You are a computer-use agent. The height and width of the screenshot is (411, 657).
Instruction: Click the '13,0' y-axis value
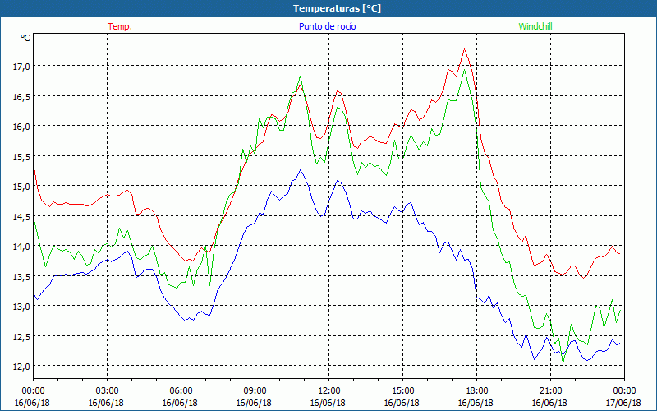pyautogui.click(x=22, y=306)
